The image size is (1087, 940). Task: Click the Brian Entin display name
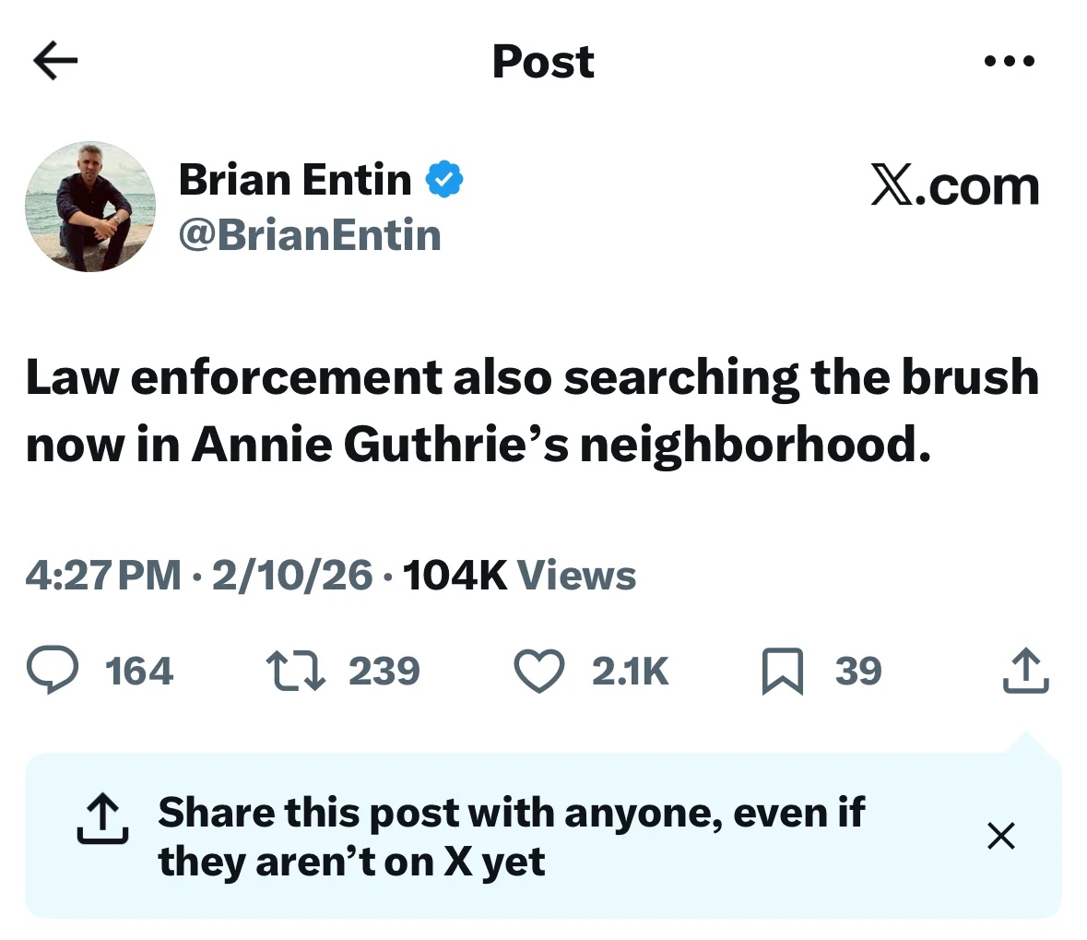[x=295, y=179]
